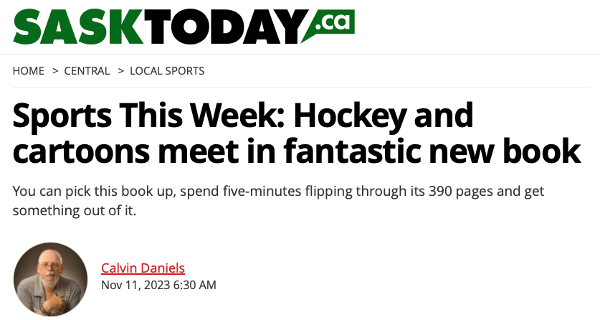Click the green .ca speech bubble icon
This screenshot has width=600, height=320.
[330, 24]
